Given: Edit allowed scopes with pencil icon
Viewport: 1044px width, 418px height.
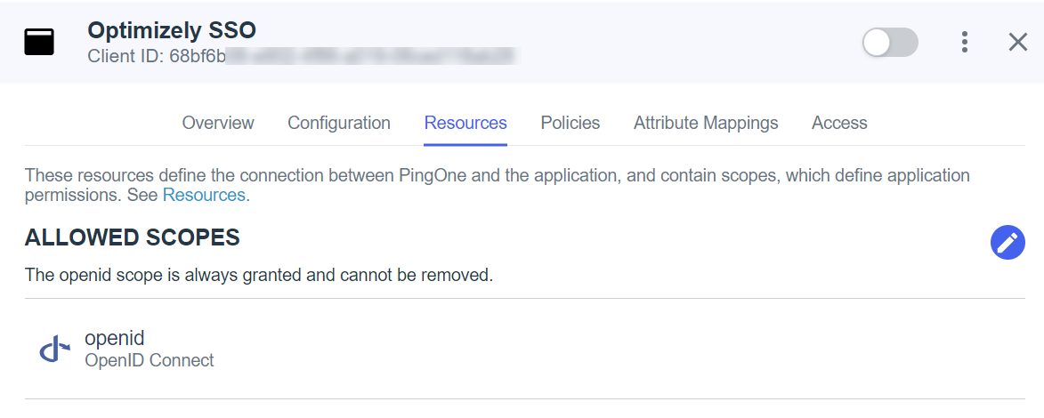Looking at the screenshot, I should (1008, 242).
